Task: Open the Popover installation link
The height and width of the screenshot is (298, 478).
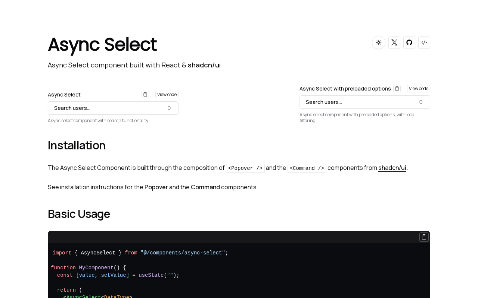Action: [156, 187]
